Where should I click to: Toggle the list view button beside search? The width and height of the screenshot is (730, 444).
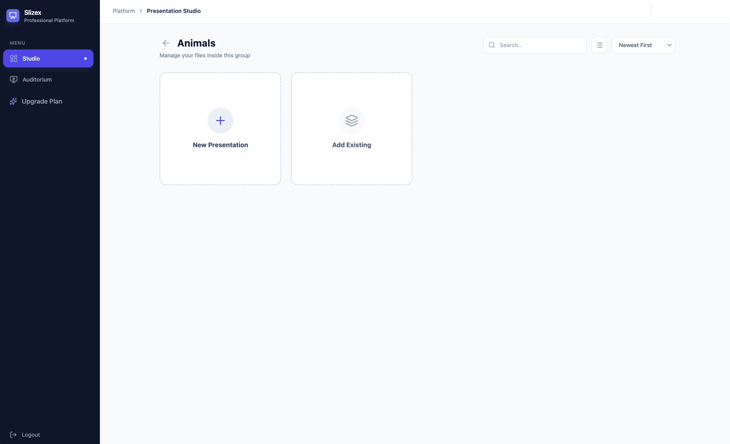[x=599, y=45]
